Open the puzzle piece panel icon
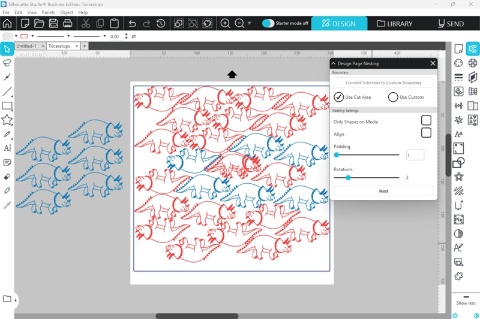Image resolution: width=480 pixels, height=319 pixels. click(x=458, y=276)
